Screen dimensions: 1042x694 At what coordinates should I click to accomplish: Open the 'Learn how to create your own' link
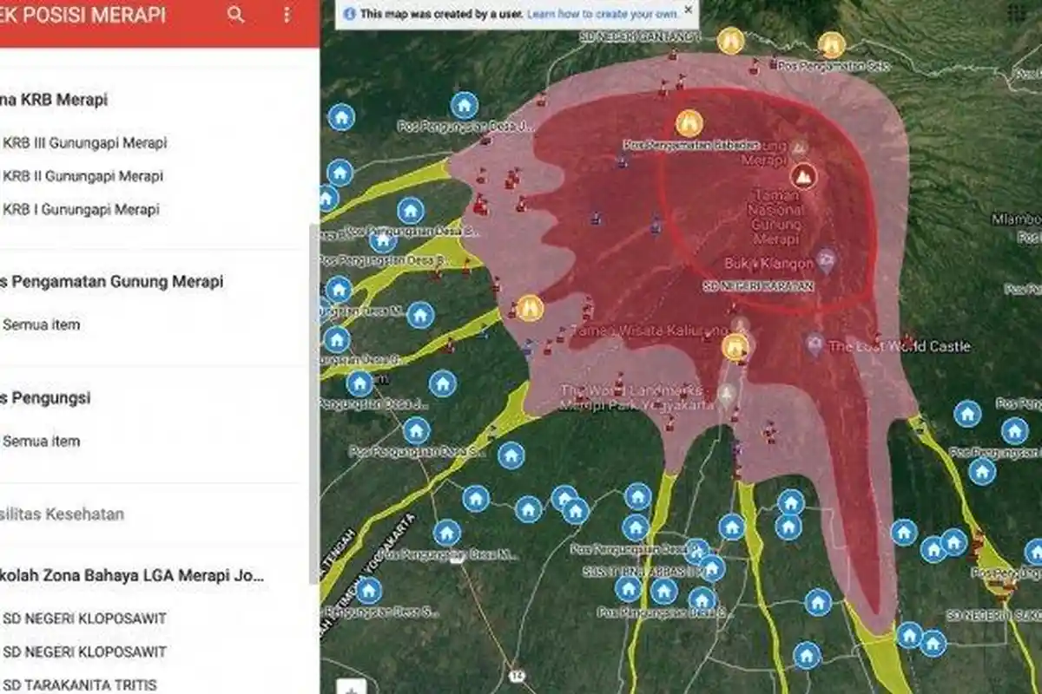tap(602, 14)
